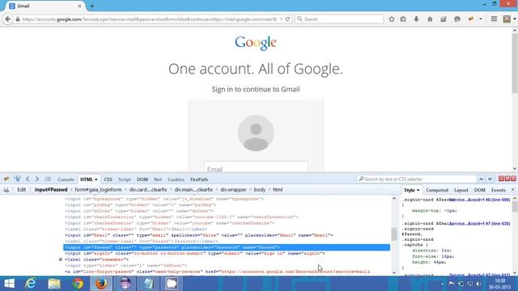This screenshot has height=291, width=518.
Task: Go to Firefox home page icon
Action: [430, 19]
